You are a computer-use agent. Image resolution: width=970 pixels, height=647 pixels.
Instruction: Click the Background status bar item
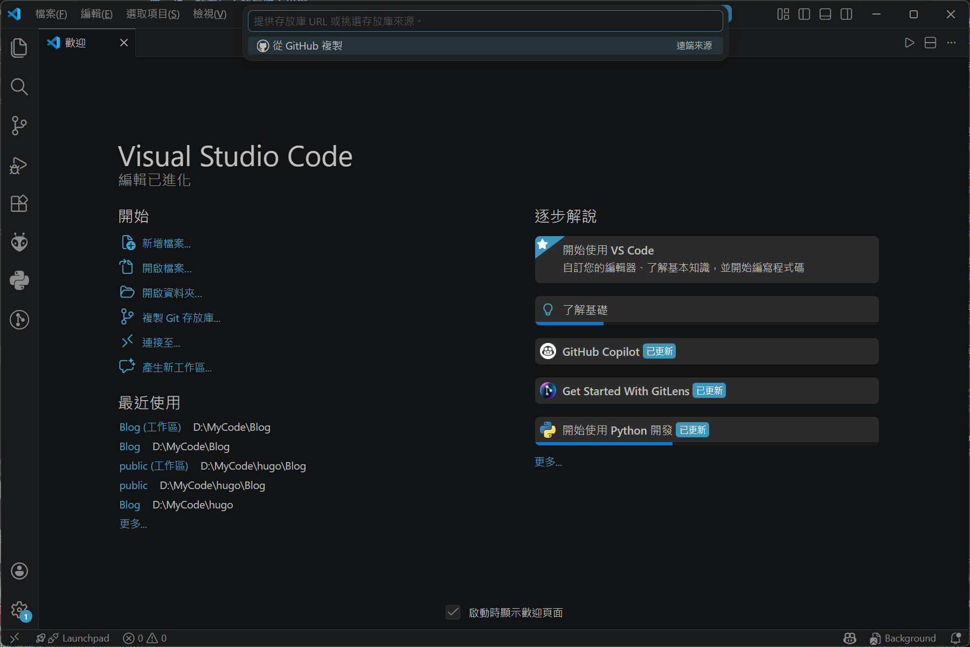click(903, 638)
